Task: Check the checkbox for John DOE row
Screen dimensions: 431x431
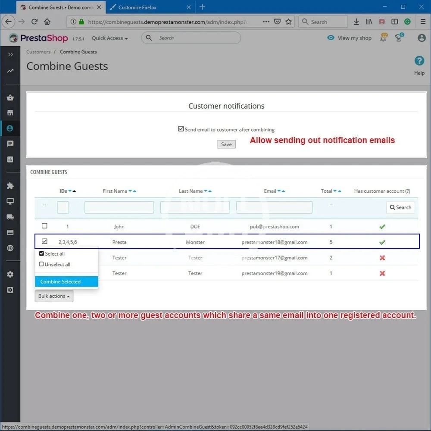Action: (44, 226)
